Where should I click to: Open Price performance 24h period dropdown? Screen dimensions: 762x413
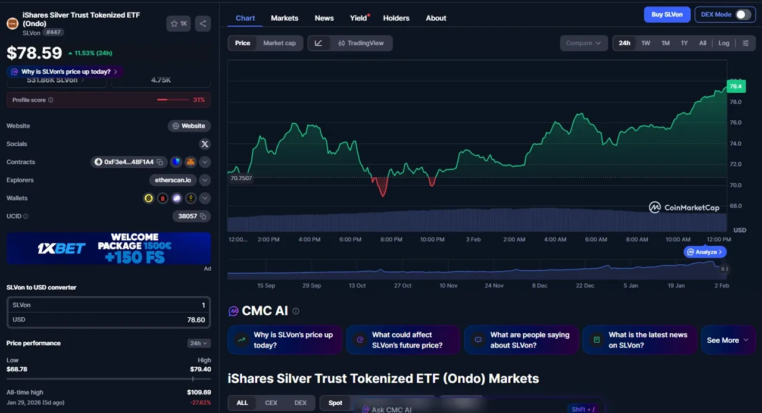click(x=199, y=343)
